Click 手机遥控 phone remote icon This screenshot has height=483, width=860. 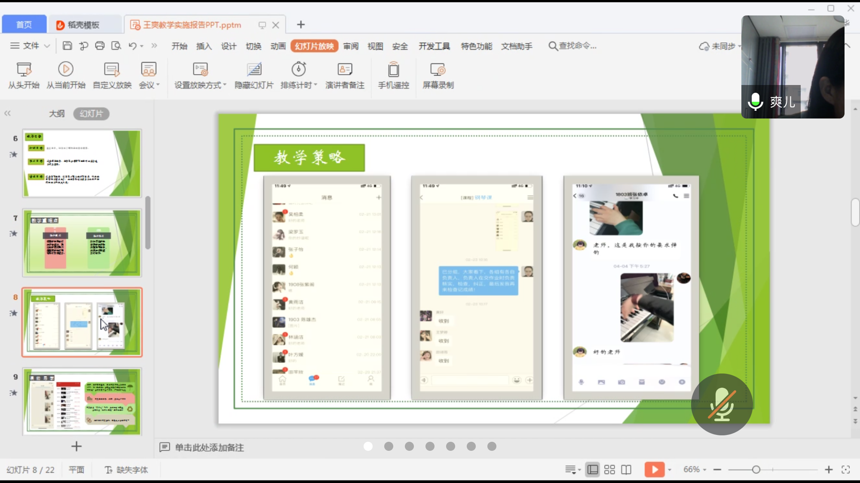[393, 70]
